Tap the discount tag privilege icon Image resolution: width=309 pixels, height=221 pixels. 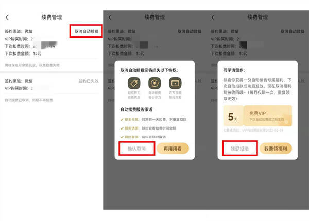134,83
